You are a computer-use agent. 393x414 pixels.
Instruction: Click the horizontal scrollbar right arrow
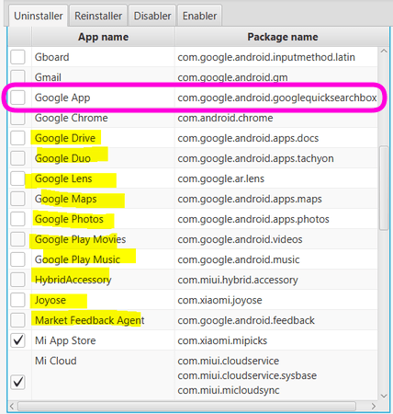click(x=374, y=407)
